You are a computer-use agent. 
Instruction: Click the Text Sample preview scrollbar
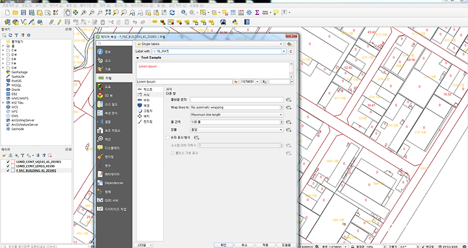(292, 70)
